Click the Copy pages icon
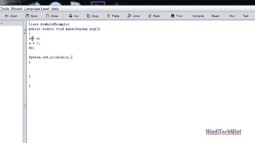Viewport: 255px width, 143px height. 88,16
